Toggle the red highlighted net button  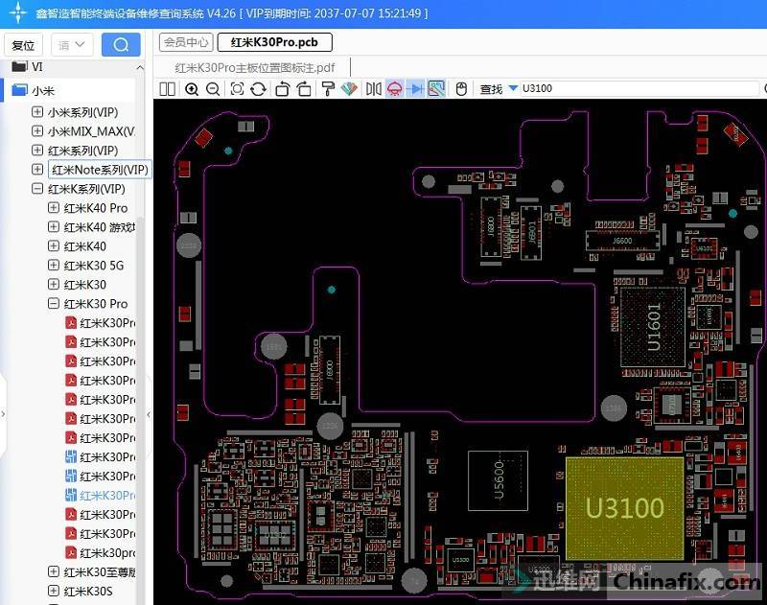click(394, 89)
